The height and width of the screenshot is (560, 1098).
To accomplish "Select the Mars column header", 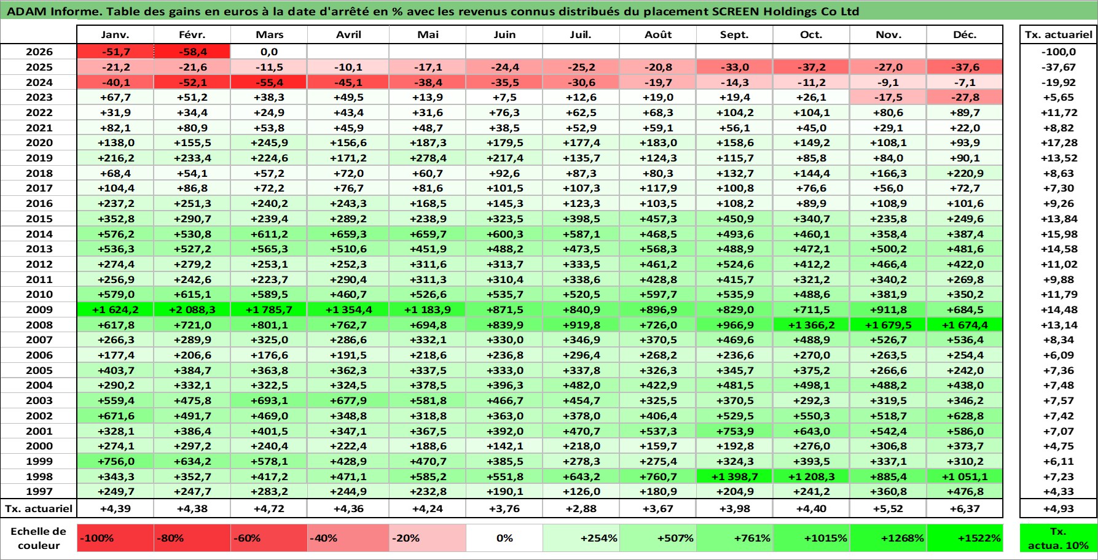I will 269,35.
